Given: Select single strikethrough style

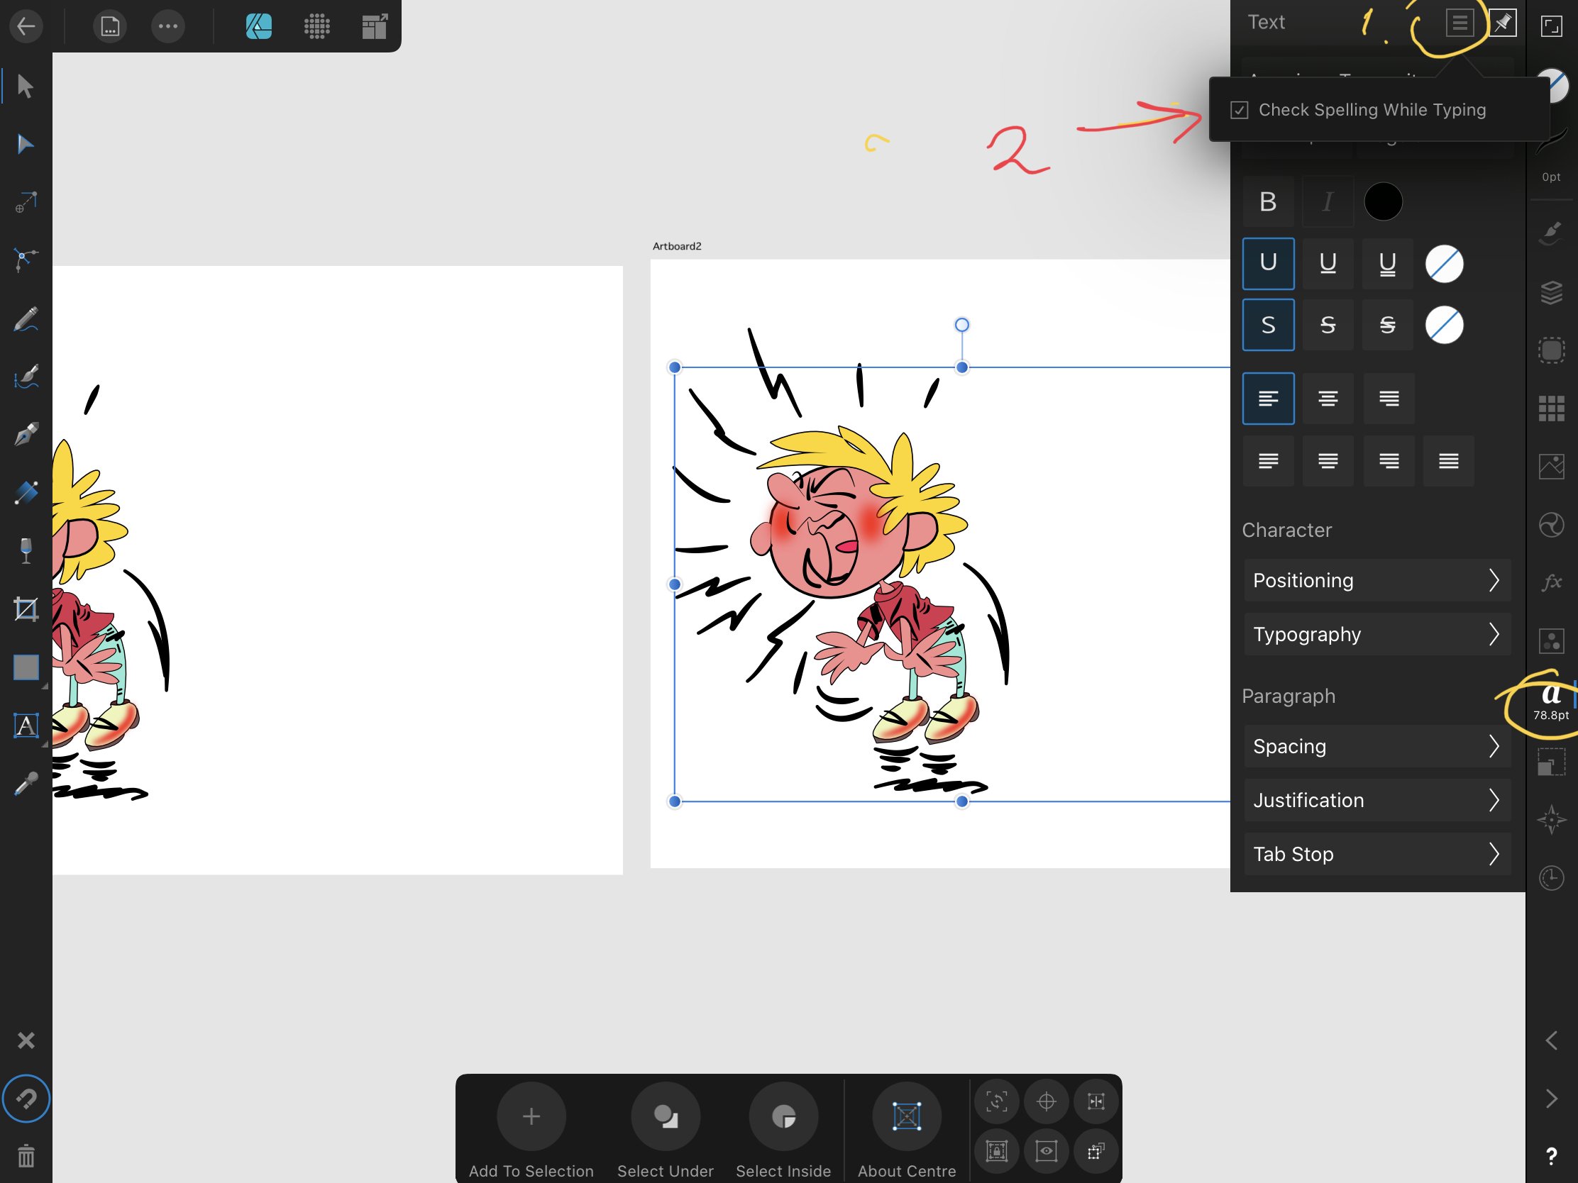Looking at the screenshot, I should [1328, 325].
